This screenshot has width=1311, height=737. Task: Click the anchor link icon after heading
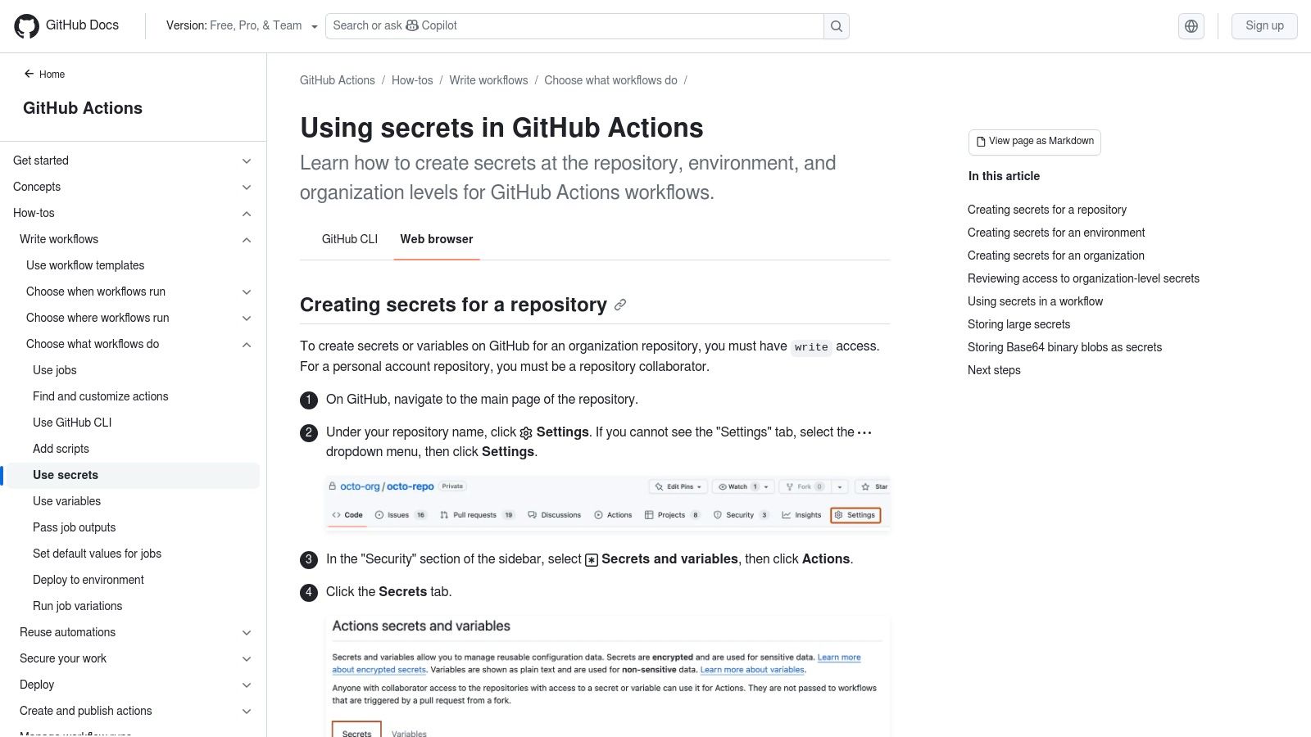[x=620, y=305]
